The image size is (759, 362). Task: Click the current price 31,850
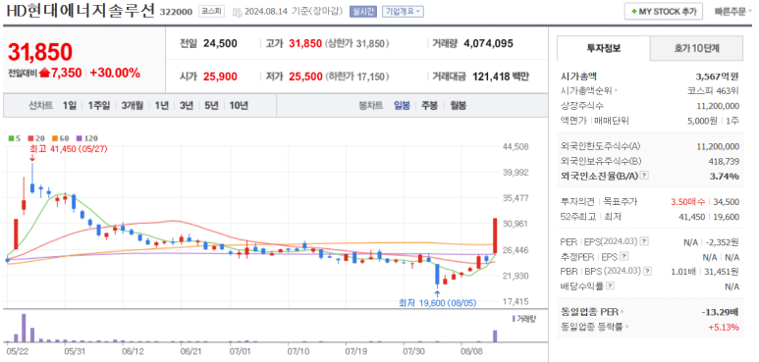pyautogui.click(x=40, y=52)
